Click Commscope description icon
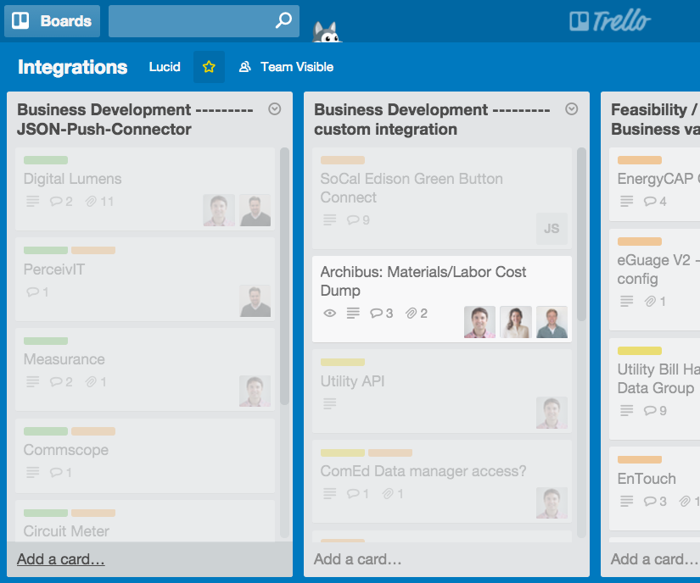Image resolution: width=700 pixels, height=583 pixels. point(32,473)
